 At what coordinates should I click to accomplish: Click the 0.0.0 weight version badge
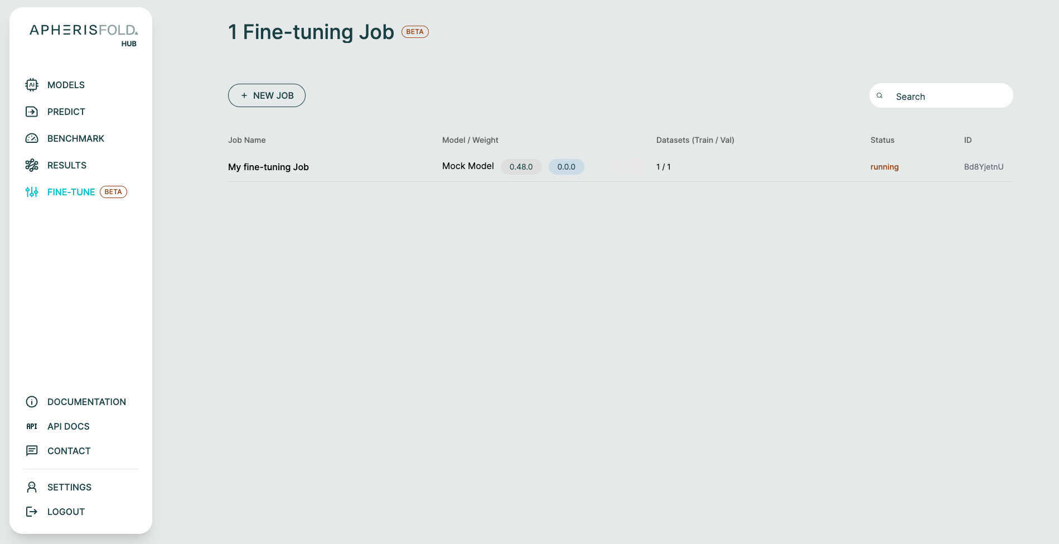tap(566, 167)
